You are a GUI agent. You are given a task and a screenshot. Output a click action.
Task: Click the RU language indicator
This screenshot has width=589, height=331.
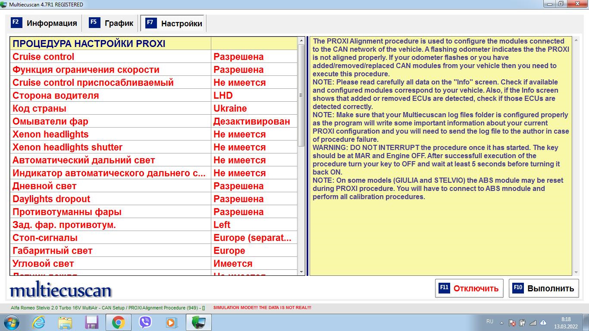[490, 322]
